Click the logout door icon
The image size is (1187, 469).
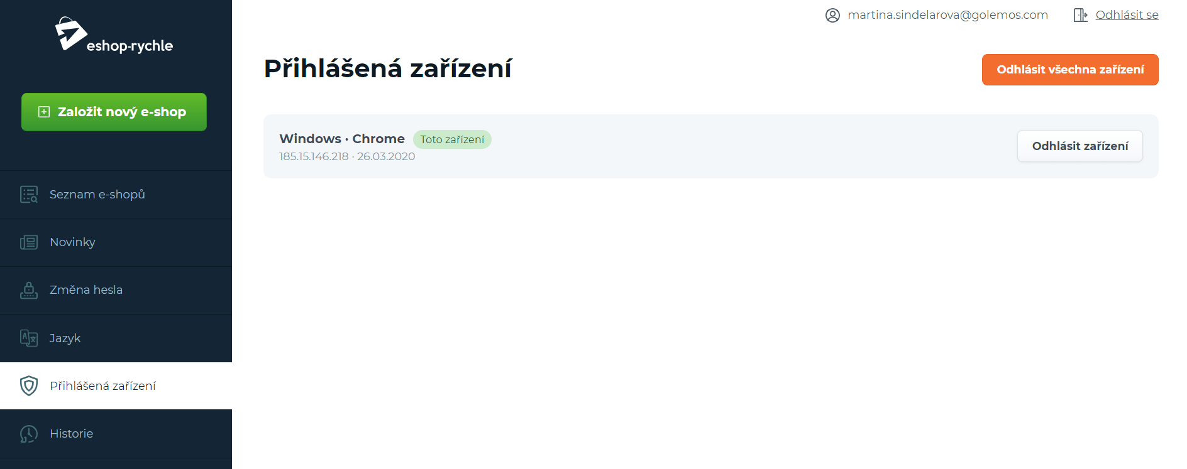click(x=1080, y=15)
